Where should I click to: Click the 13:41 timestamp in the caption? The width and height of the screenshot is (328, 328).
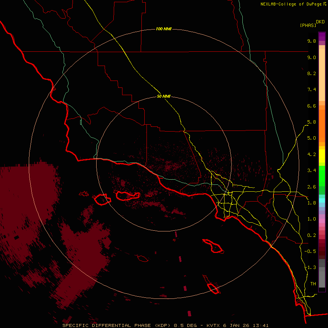(x=261, y=325)
